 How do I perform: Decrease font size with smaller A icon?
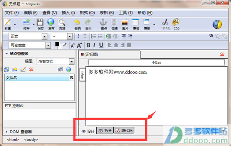tap(73, 46)
